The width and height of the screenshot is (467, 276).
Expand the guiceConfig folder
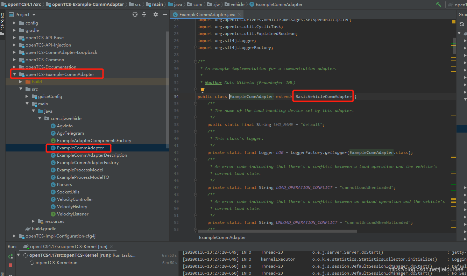pos(27,97)
